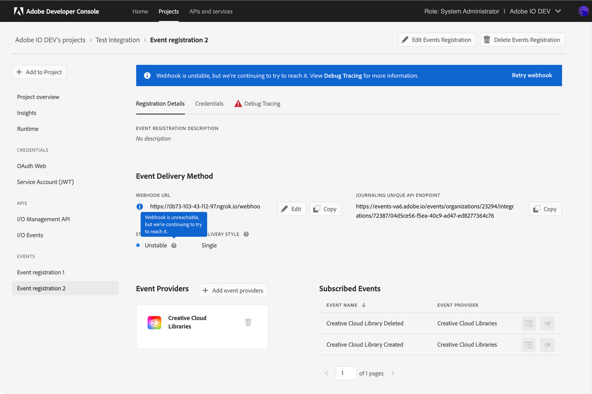Select Event registration 2 in sidebar

[x=65, y=288]
